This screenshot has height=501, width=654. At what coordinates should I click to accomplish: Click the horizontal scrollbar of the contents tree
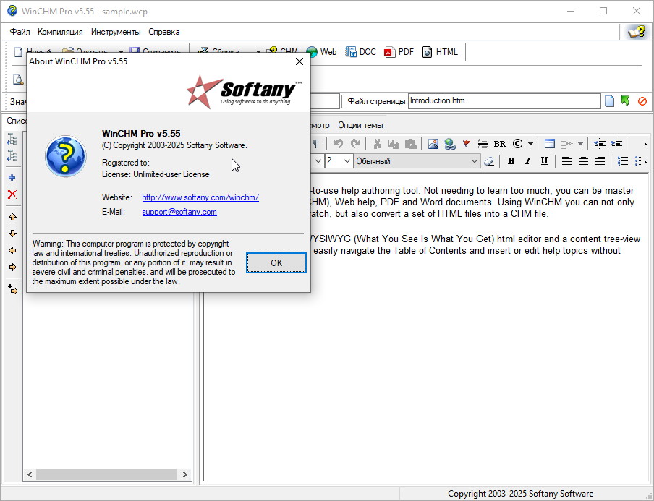click(107, 474)
